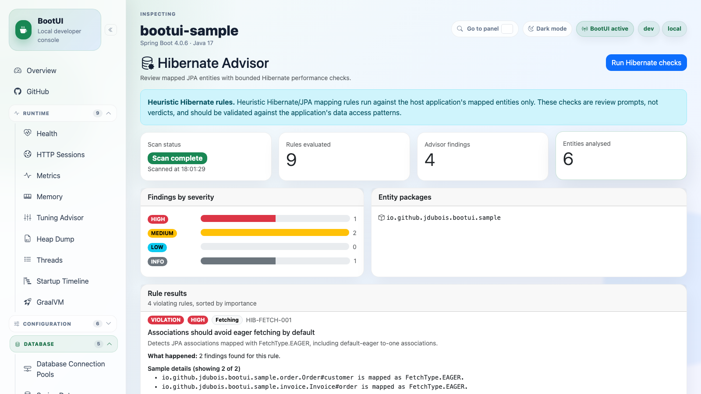Click the Memory chip icon
Screen dimensions: 701x394
(x=28, y=197)
